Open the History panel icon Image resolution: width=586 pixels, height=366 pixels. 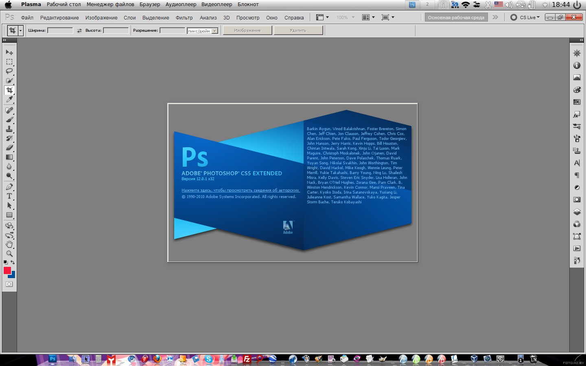(x=577, y=261)
